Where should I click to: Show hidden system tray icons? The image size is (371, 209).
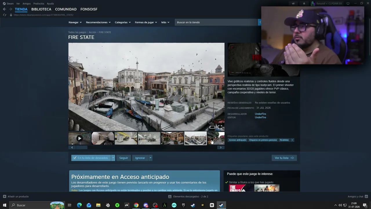pyautogui.click(x=336, y=205)
